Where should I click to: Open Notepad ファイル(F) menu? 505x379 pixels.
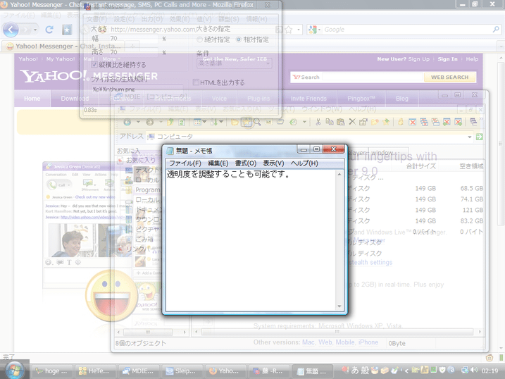185,163
